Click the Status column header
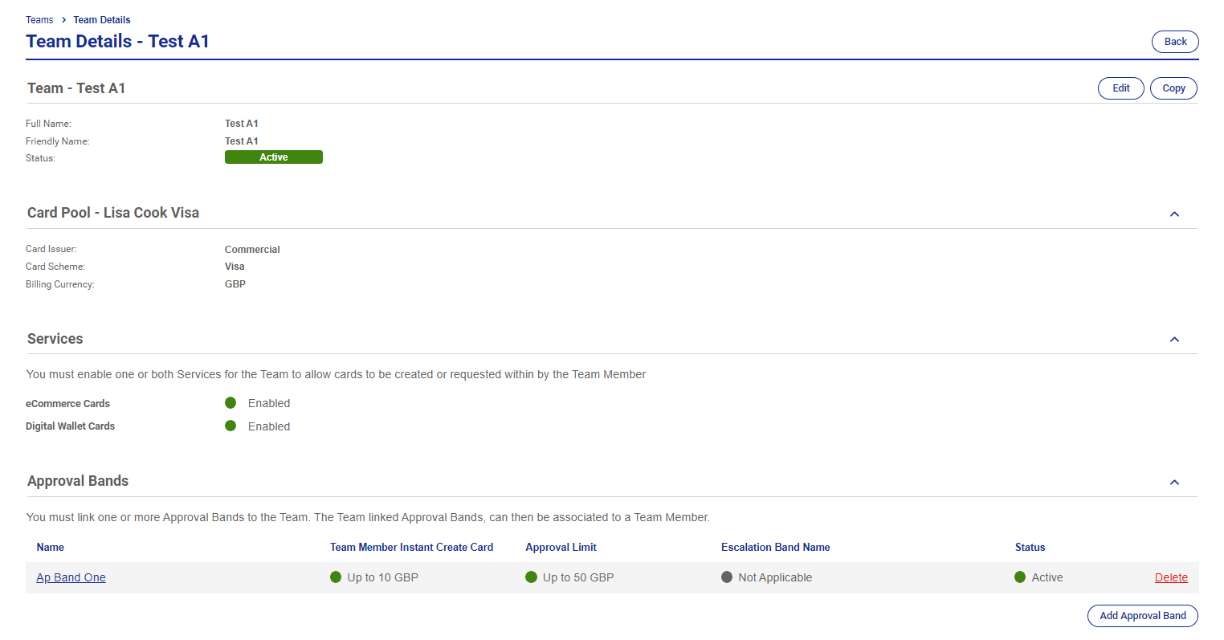The height and width of the screenshot is (640, 1224). tap(1030, 547)
